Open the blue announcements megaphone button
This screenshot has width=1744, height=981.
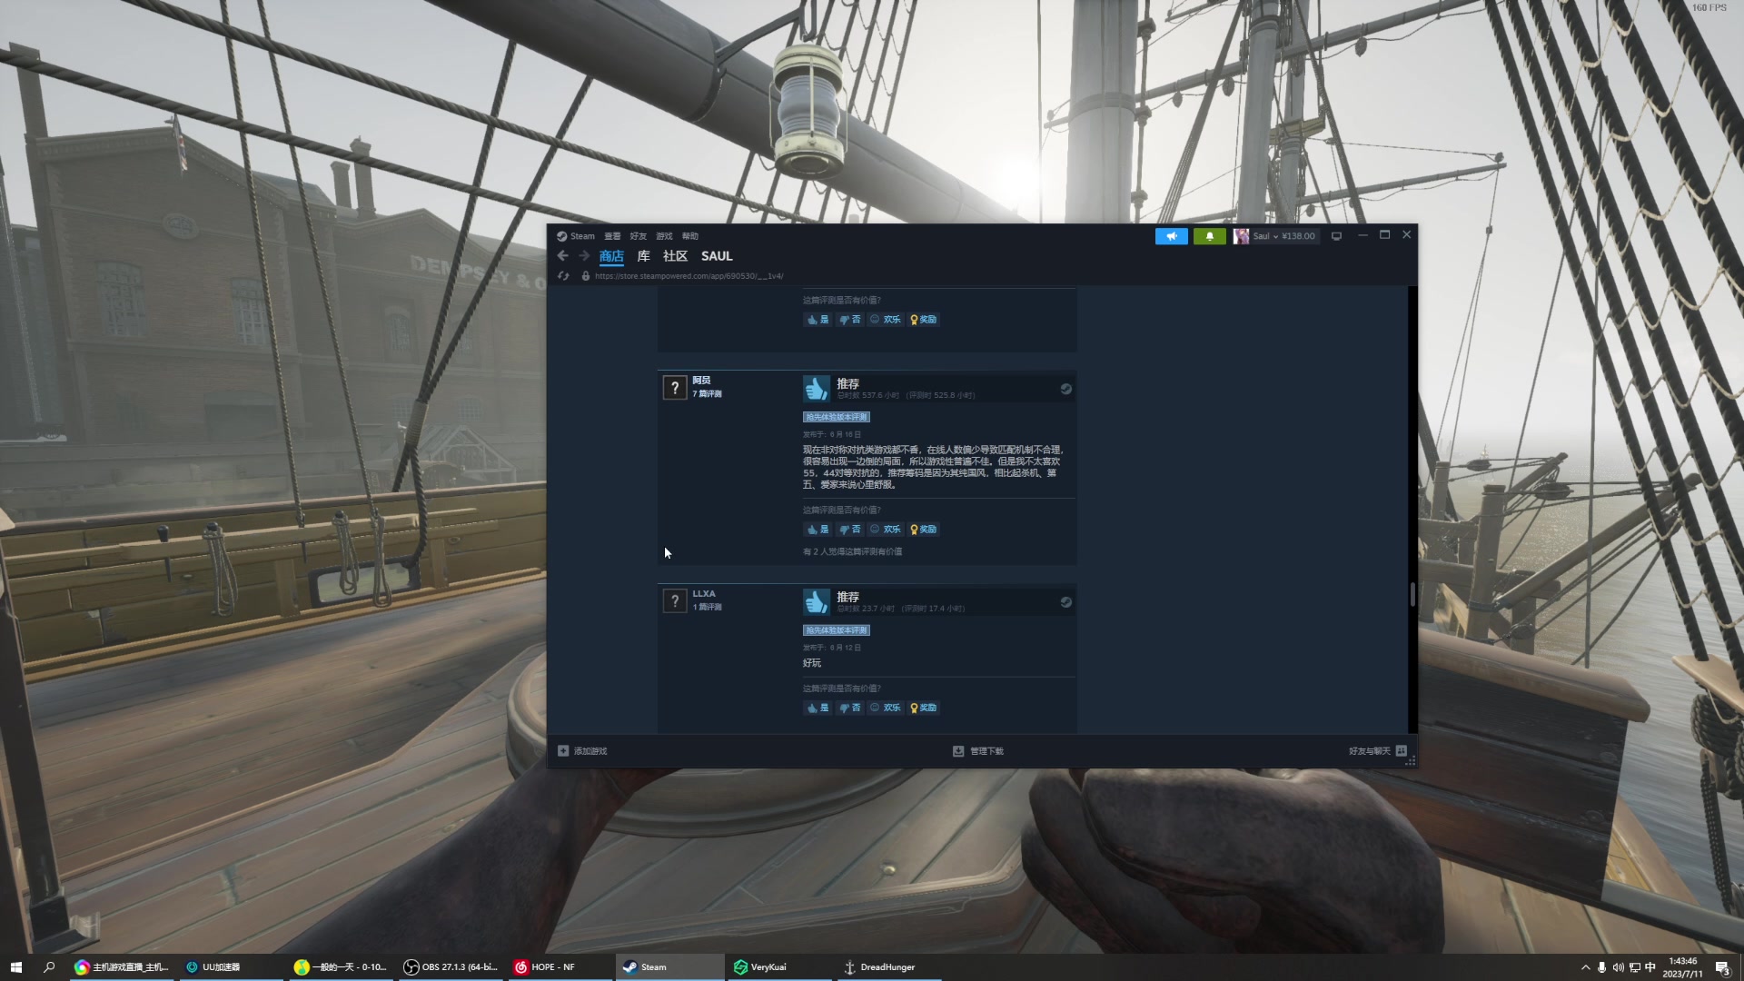[x=1172, y=236]
